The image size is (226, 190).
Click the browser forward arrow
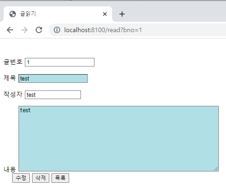coord(24,30)
